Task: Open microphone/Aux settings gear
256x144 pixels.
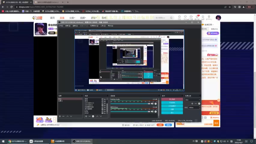Action: tap(156, 111)
